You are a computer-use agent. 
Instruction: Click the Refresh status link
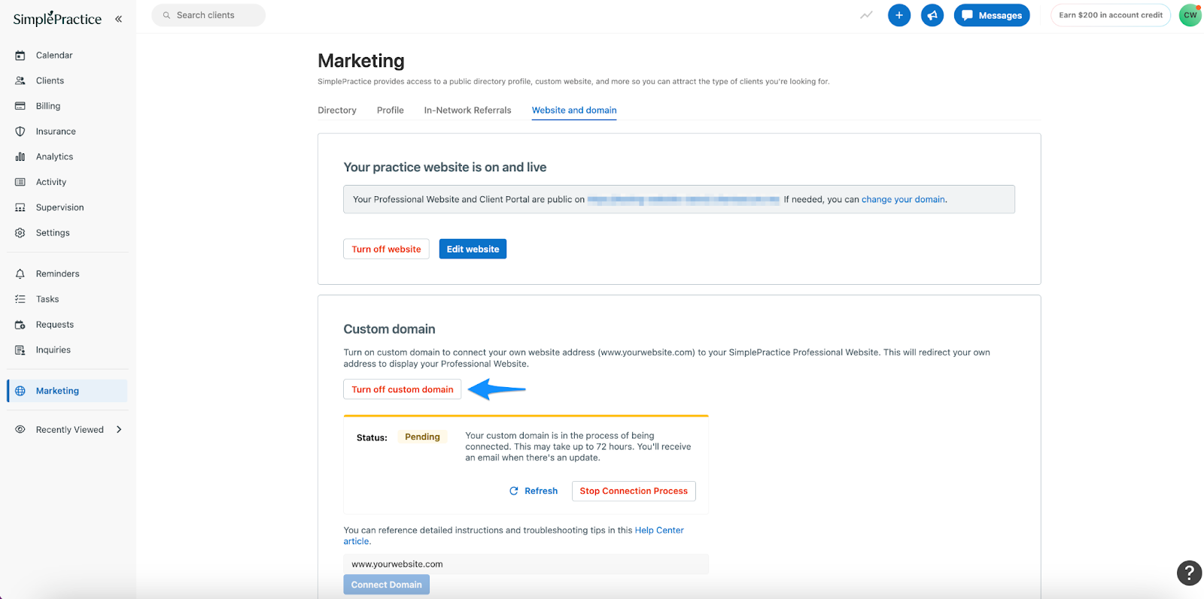click(x=534, y=491)
